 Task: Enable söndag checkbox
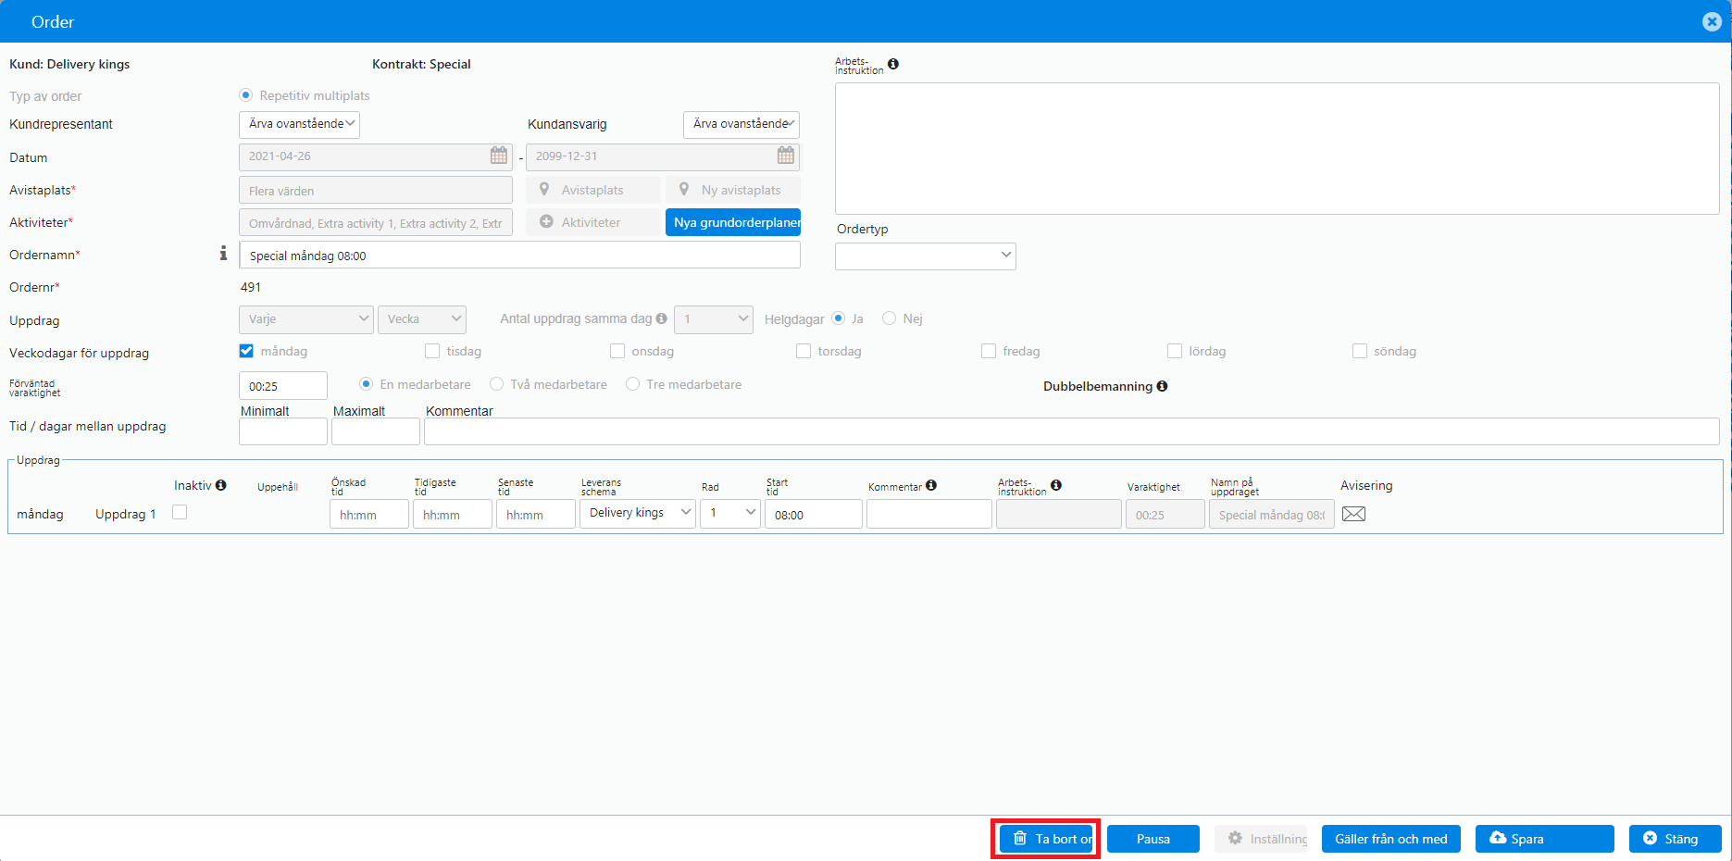(x=1360, y=351)
